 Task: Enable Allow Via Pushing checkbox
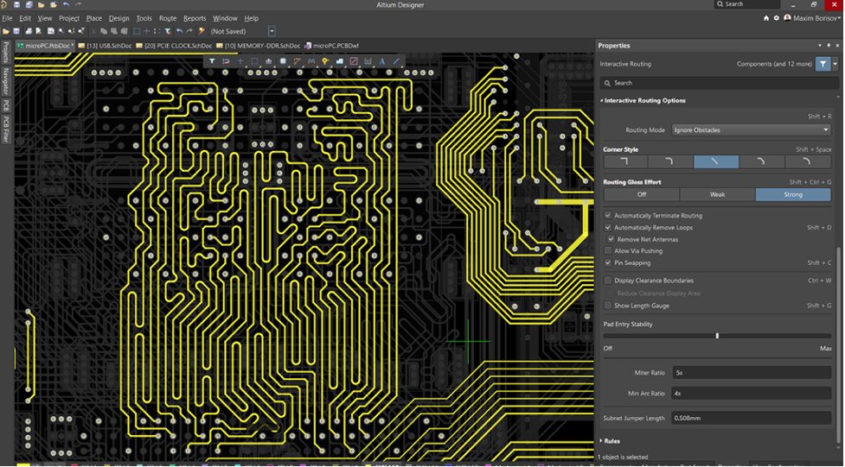click(x=608, y=250)
